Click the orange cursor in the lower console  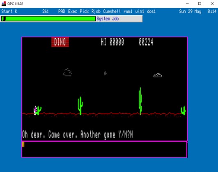(x=23, y=144)
